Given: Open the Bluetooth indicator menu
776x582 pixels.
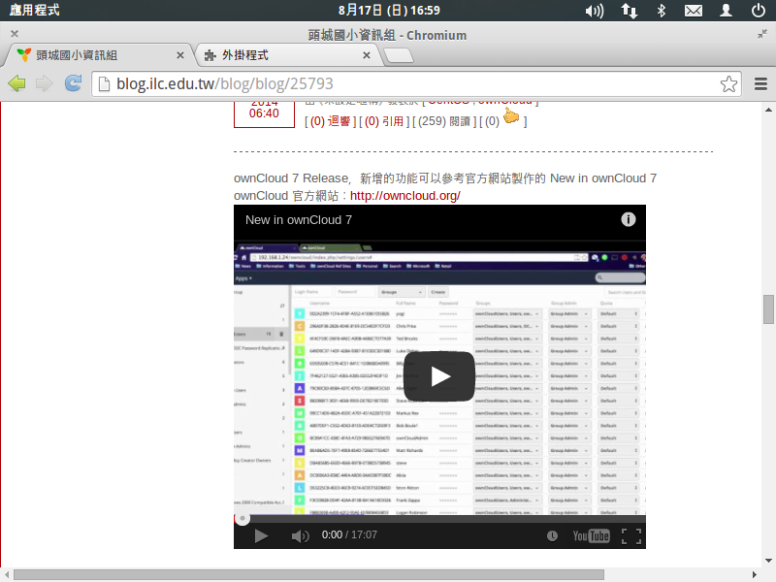Looking at the screenshot, I should pos(662,11).
